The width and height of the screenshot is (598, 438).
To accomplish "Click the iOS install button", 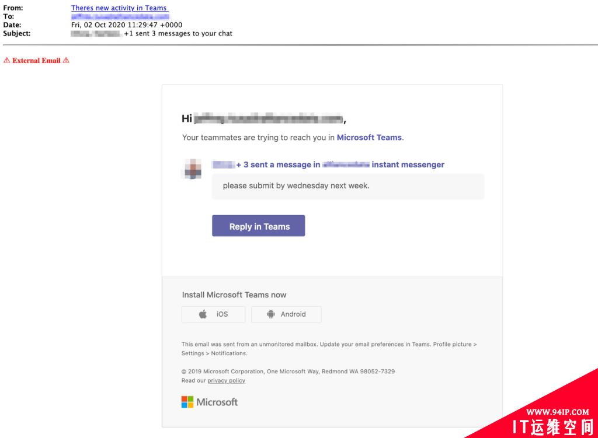I will 214,314.
